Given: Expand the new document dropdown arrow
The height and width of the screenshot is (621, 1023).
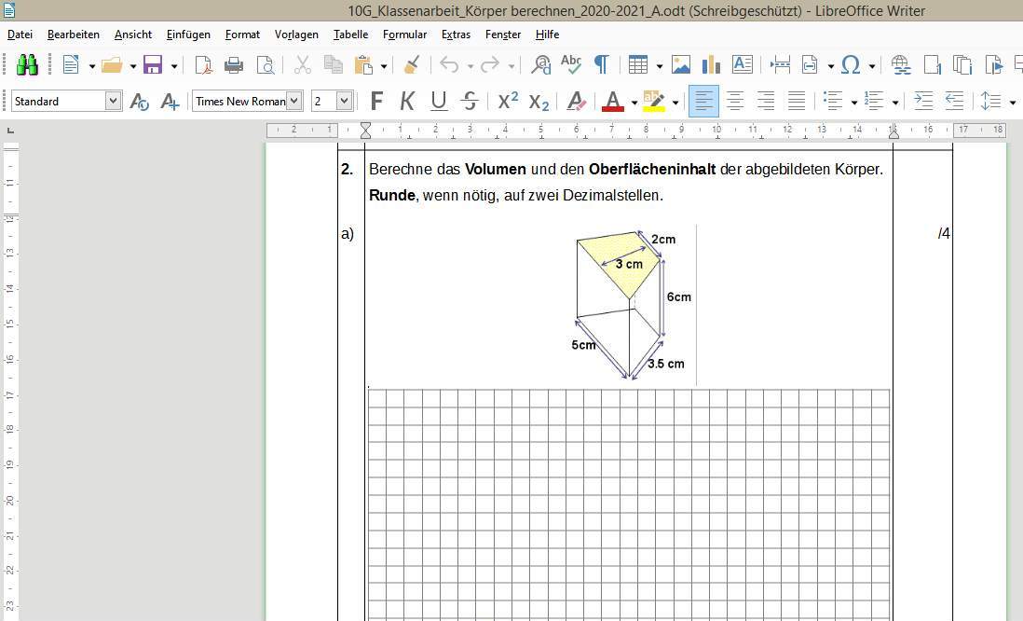Looking at the screenshot, I should (92, 66).
